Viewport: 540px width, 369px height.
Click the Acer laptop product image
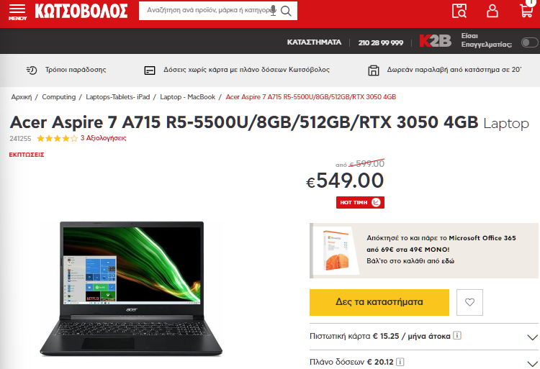(131, 289)
